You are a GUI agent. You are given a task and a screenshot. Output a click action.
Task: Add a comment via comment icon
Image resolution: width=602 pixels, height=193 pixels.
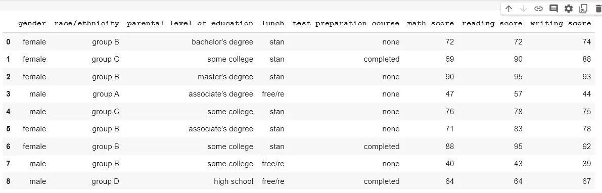[x=553, y=9]
